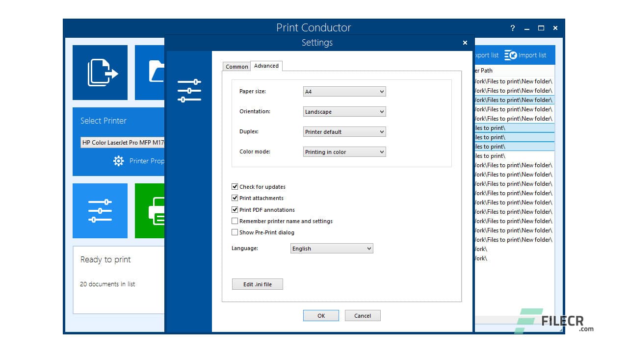Switch to the Common tab
The width and height of the screenshot is (628, 353).
[x=237, y=66]
